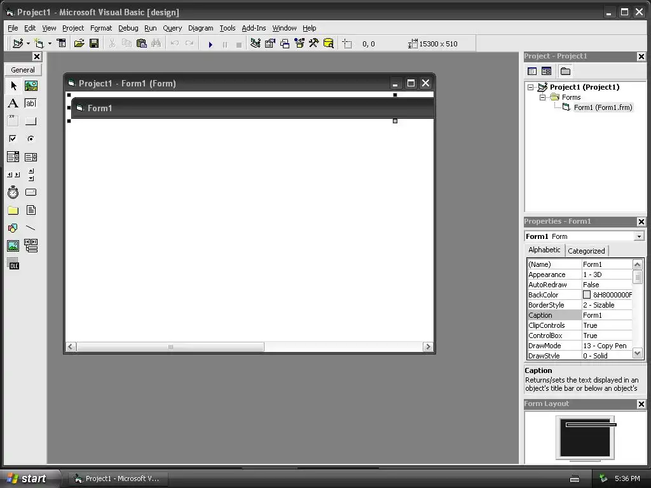
Task: Click the Caption property value field
Action: 607,315
